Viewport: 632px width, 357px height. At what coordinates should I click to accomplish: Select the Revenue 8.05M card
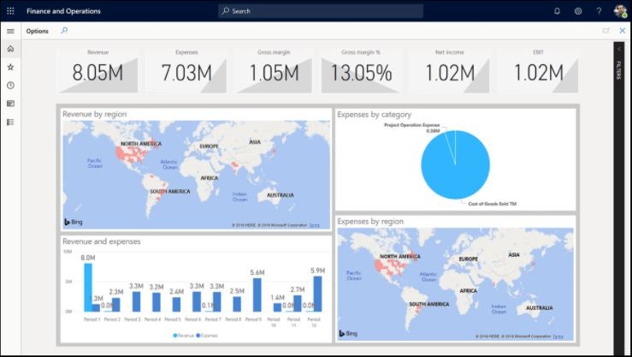click(x=97, y=70)
